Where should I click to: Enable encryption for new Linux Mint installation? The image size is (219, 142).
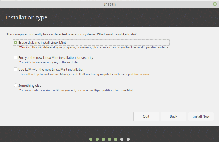[x=16, y=57]
